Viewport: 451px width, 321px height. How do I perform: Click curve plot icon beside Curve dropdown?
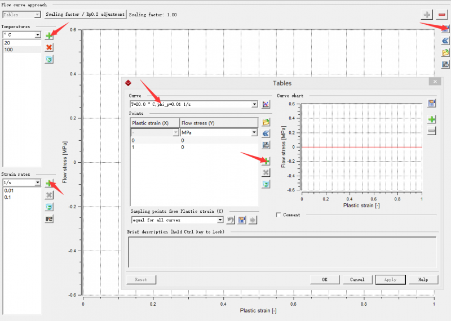tap(266, 104)
